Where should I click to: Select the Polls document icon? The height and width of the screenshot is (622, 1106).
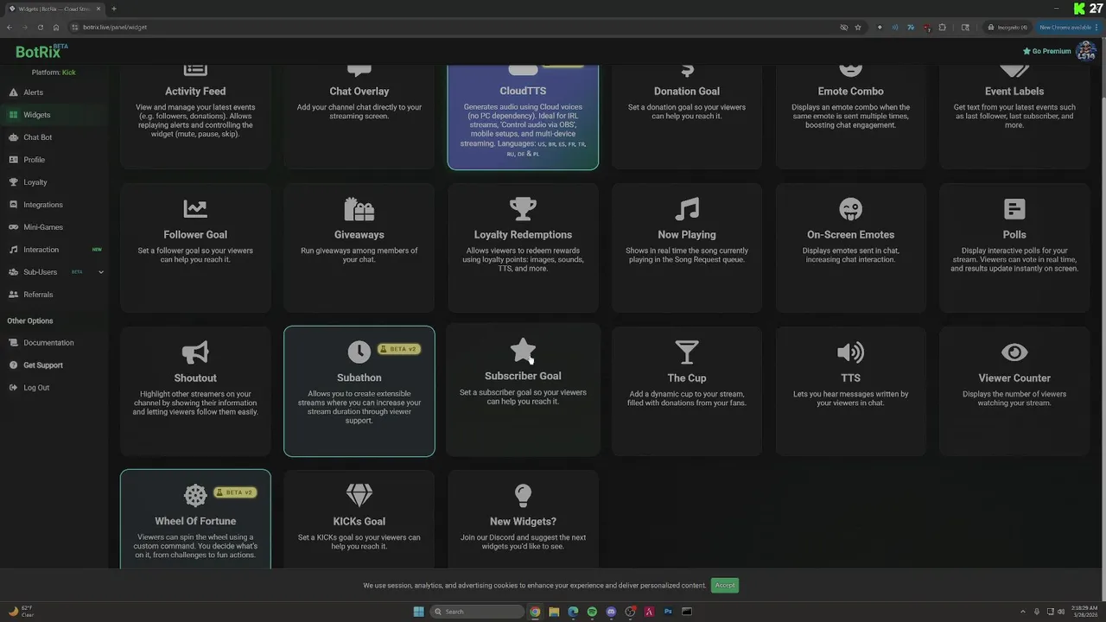tap(1014, 208)
